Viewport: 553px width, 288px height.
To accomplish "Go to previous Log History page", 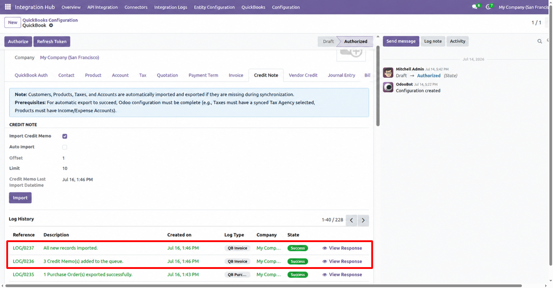I will point(352,220).
